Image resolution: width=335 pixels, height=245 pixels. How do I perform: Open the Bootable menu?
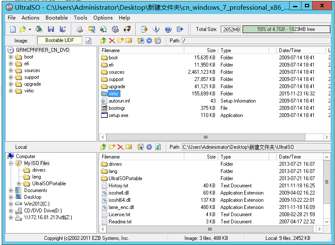[x=57, y=18]
